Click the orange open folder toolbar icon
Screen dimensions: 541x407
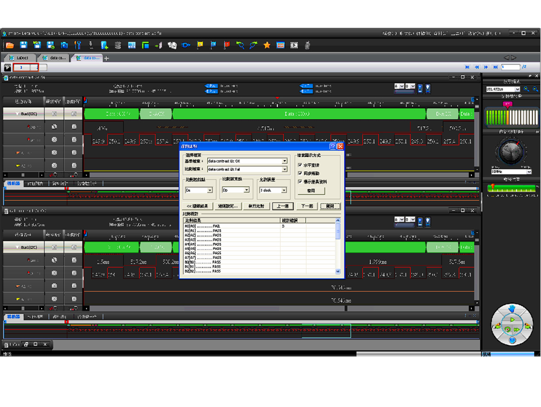[x=10, y=45]
